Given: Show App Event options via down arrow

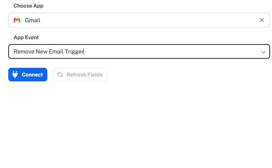Looking at the screenshot, I should click(263, 52).
